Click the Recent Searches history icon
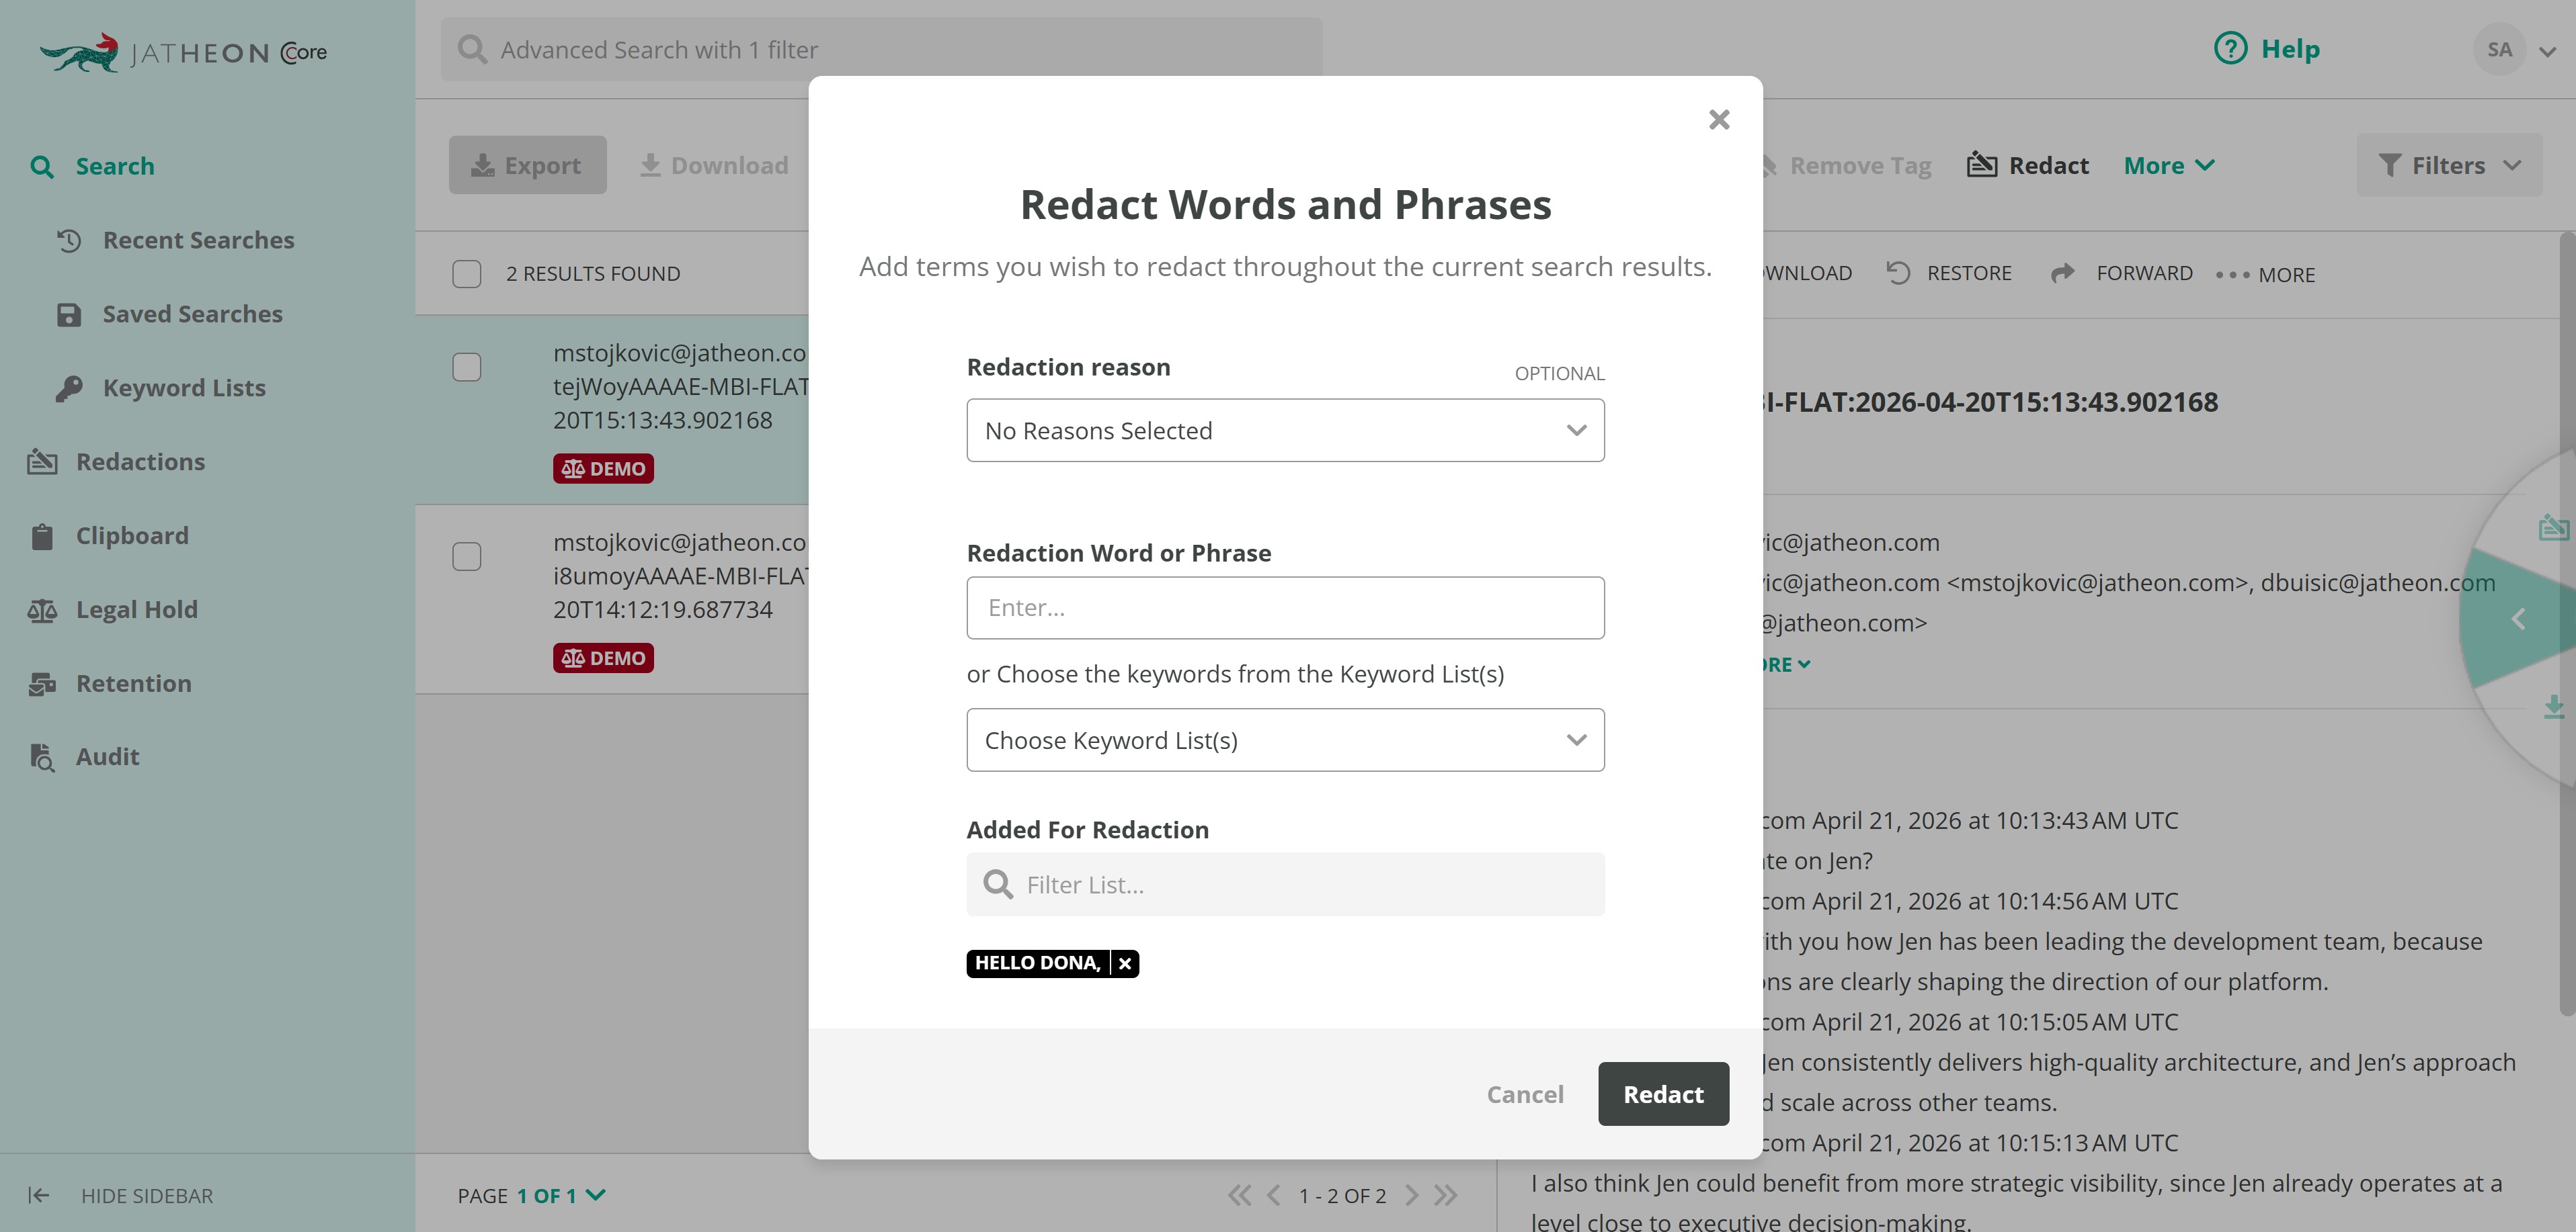Image resolution: width=2576 pixels, height=1232 pixels. pyautogui.click(x=68, y=240)
